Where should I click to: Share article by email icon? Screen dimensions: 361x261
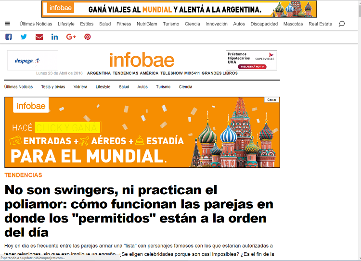(x=39, y=37)
